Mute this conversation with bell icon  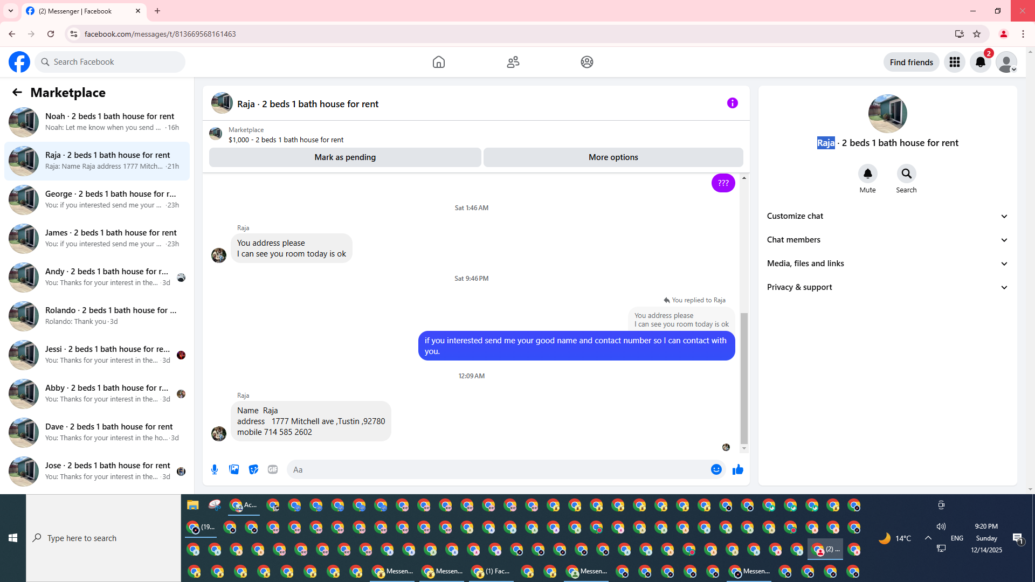click(x=867, y=174)
